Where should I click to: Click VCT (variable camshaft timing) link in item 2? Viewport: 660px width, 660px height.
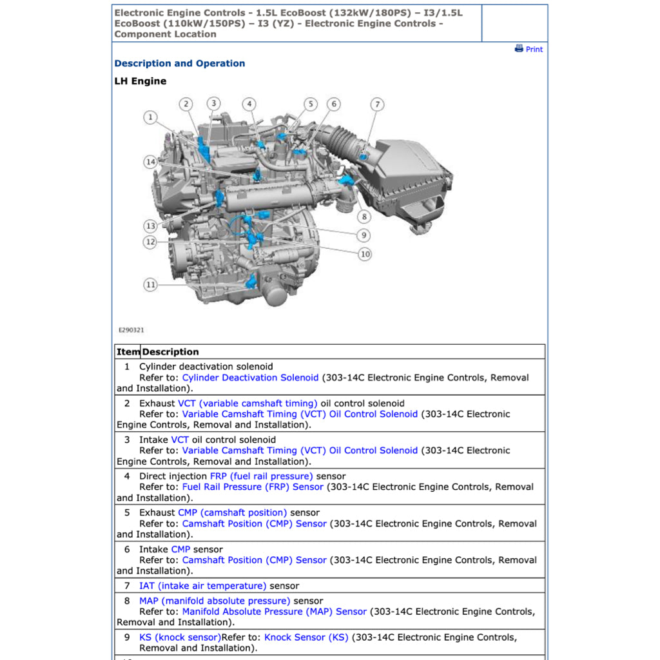pyautogui.click(x=247, y=403)
